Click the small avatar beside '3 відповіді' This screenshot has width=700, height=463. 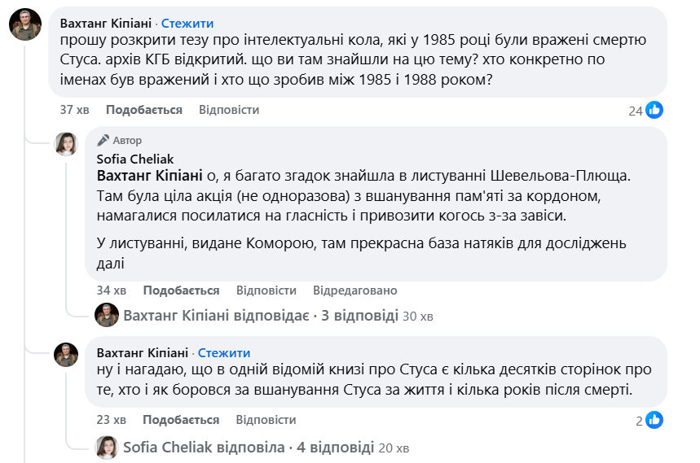coord(107,315)
